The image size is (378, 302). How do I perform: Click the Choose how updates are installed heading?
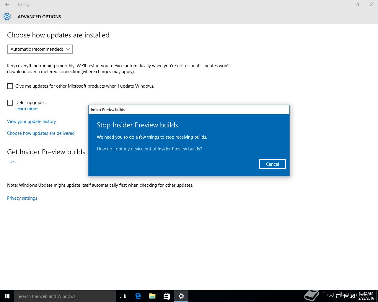(x=58, y=35)
